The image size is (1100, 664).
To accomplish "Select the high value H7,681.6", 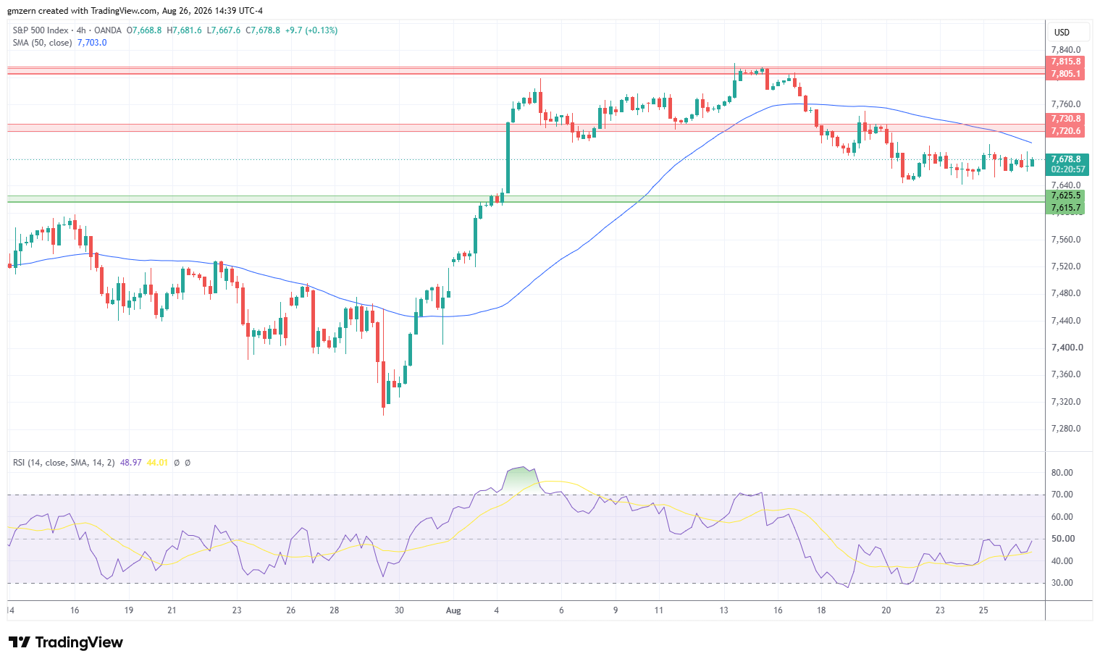I will [184, 30].
